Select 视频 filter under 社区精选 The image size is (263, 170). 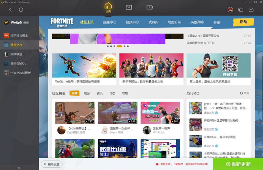click(87, 93)
